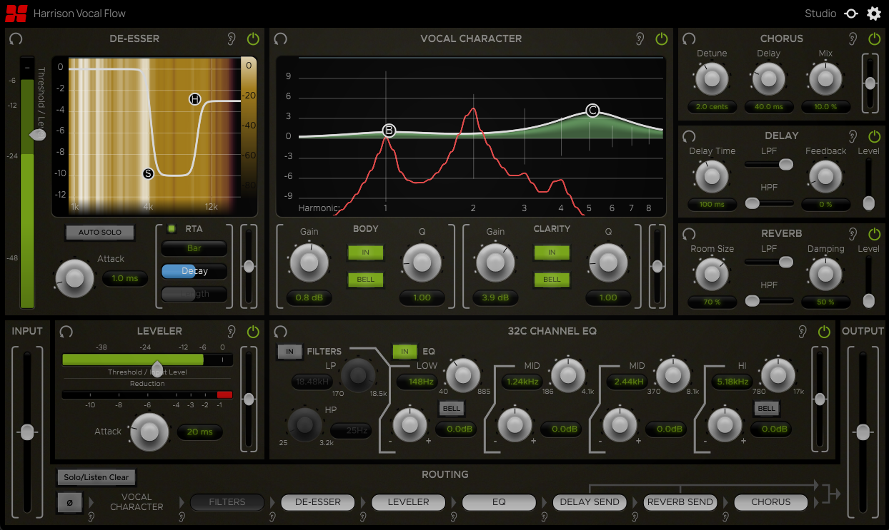Click the Leveler ear listen icon

point(231,332)
